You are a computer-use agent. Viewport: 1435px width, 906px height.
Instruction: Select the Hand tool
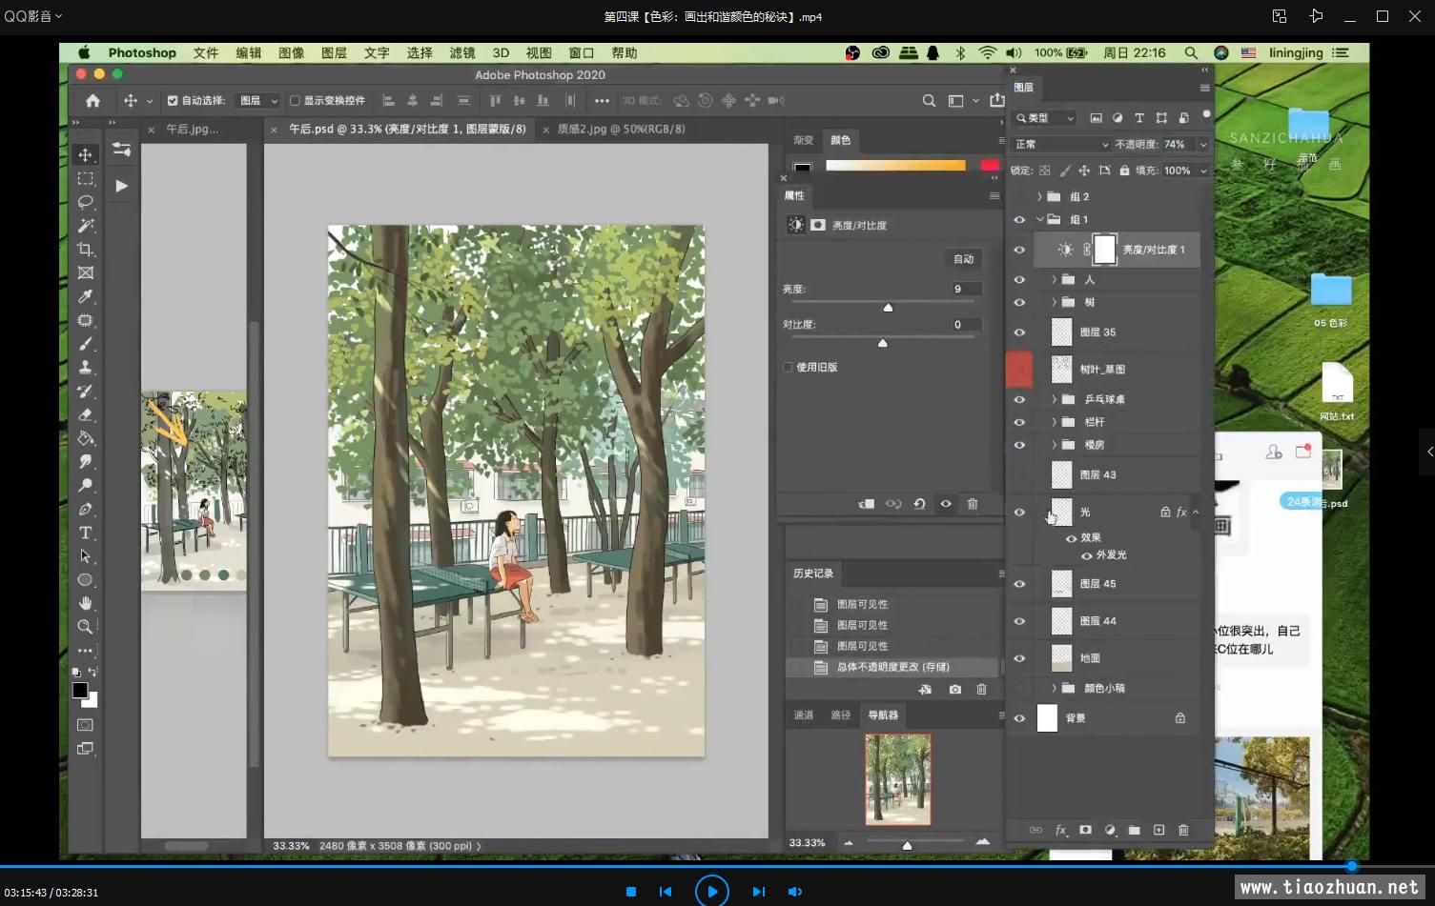click(x=85, y=603)
